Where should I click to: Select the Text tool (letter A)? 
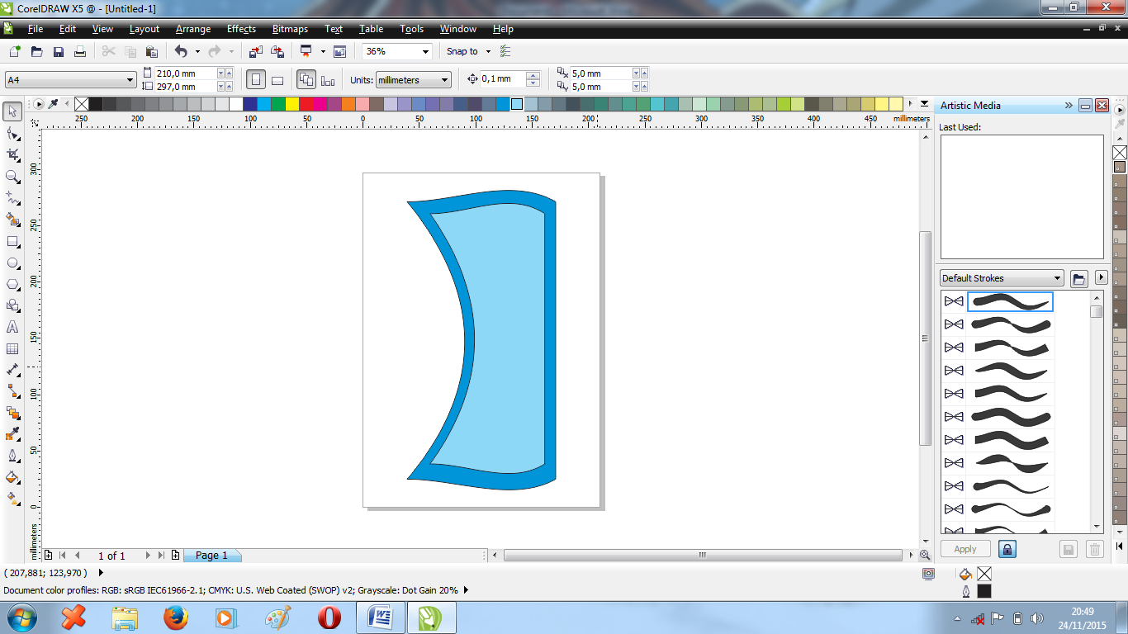tap(12, 328)
